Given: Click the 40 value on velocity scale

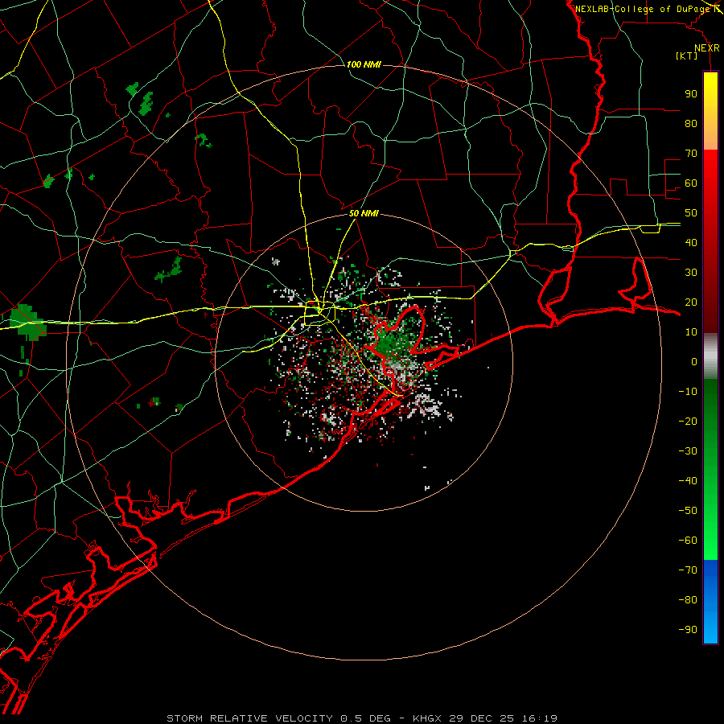Looking at the screenshot, I should point(691,242).
